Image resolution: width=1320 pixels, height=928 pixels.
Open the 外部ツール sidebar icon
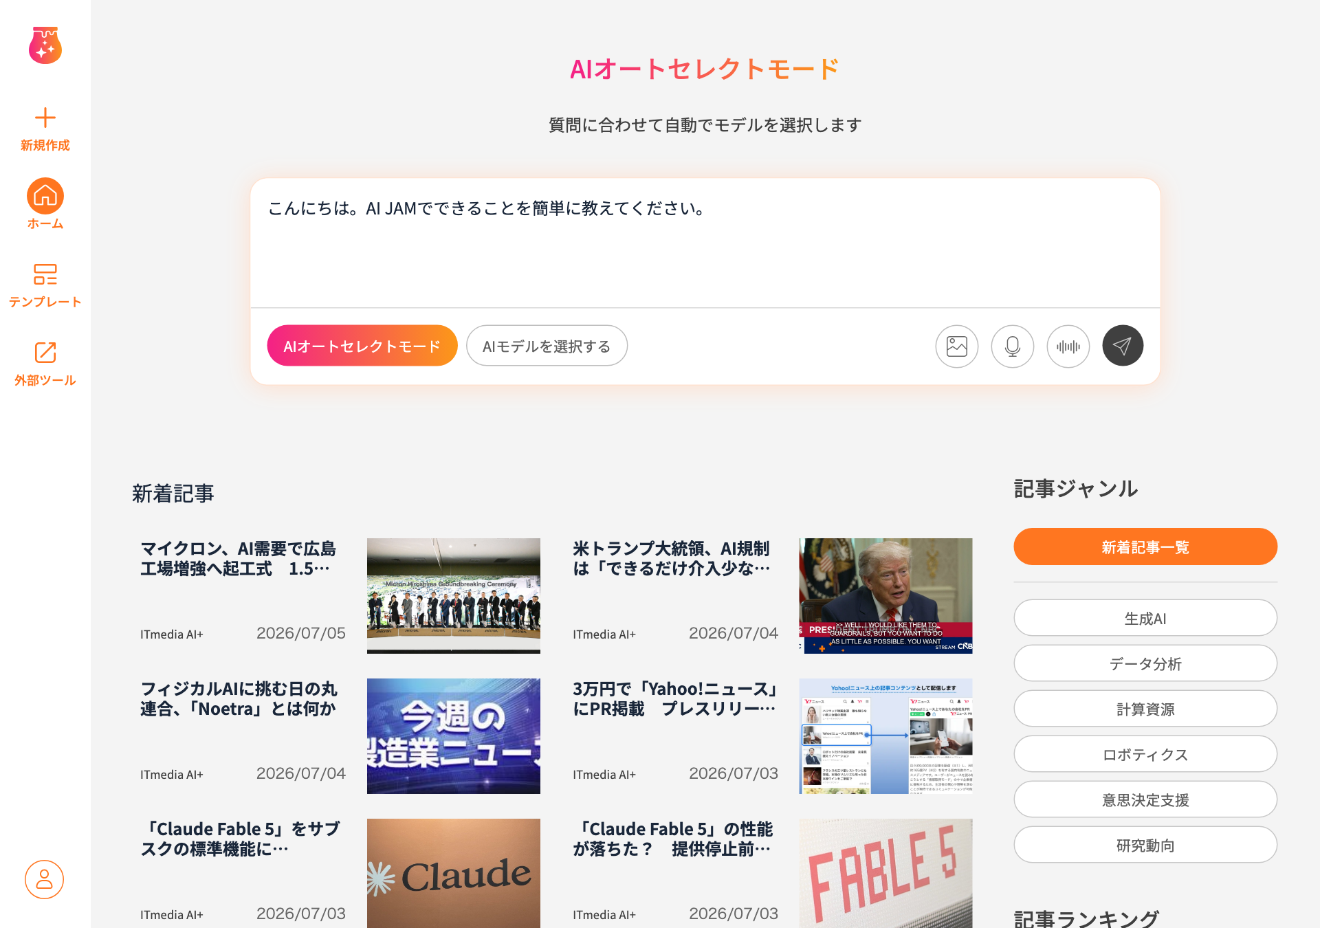pyautogui.click(x=45, y=353)
